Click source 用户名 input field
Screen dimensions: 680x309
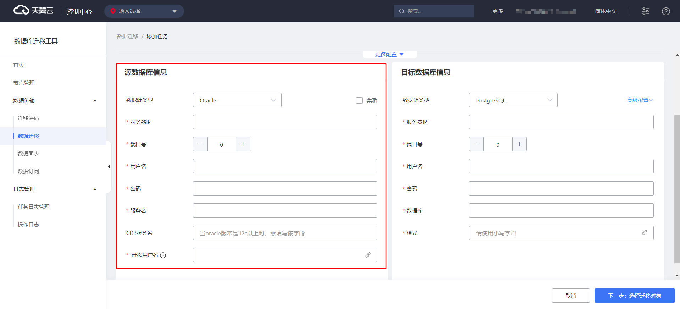point(285,166)
